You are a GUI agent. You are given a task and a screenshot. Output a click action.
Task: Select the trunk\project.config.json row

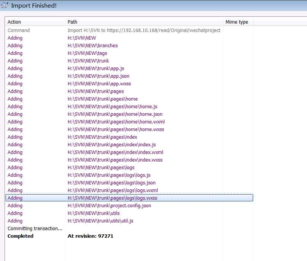129,206
